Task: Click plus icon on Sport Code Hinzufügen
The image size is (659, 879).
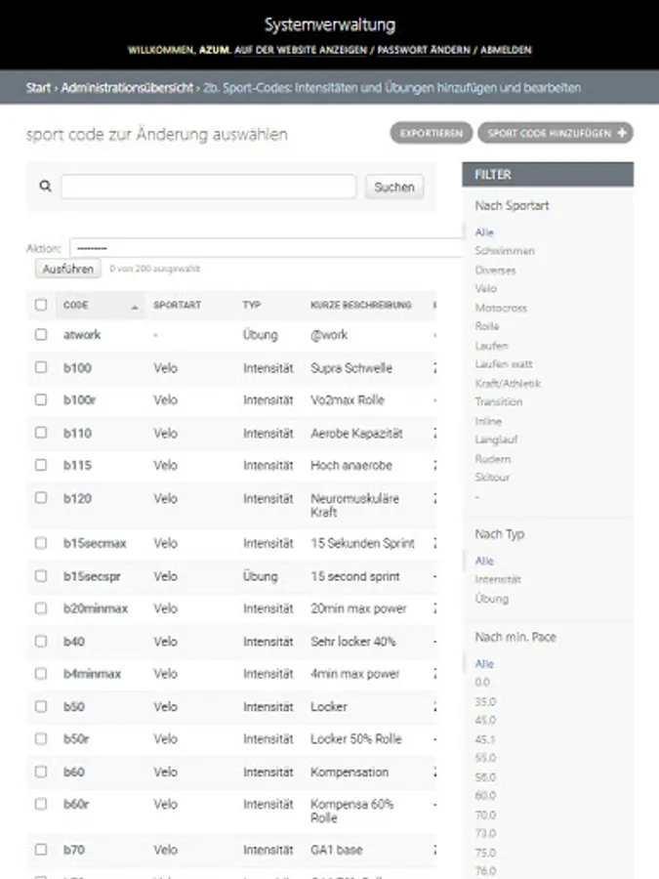Action: point(622,134)
